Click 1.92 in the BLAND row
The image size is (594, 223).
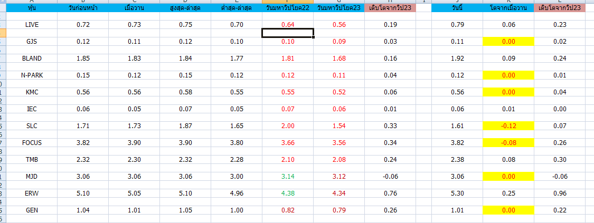point(457,59)
